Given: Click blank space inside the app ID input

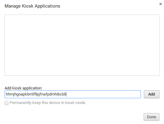Looking at the screenshot, I should pyautogui.click(x=103, y=94).
